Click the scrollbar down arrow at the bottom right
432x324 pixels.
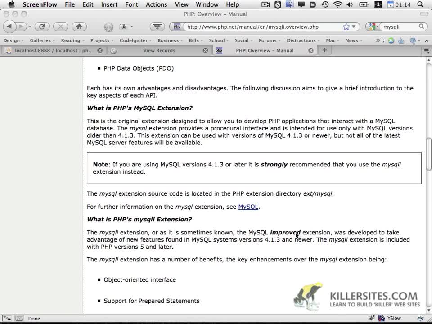[429, 310]
